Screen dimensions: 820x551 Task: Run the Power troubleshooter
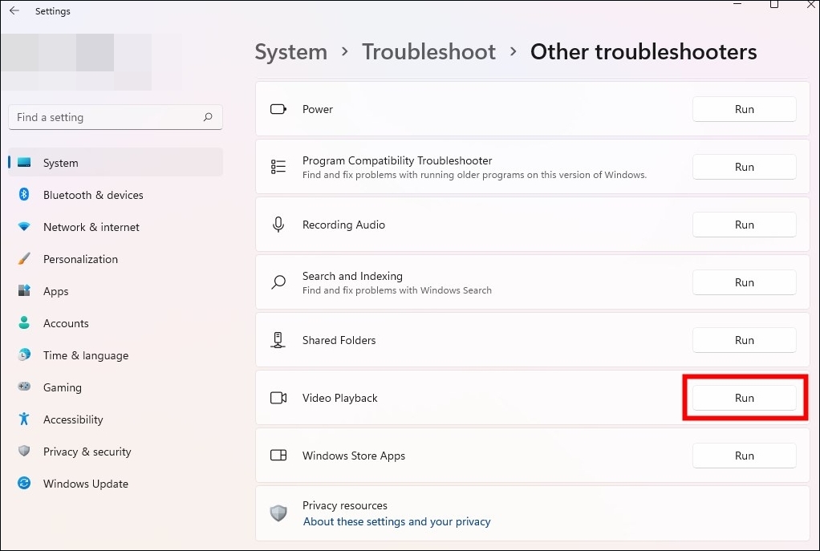(744, 109)
